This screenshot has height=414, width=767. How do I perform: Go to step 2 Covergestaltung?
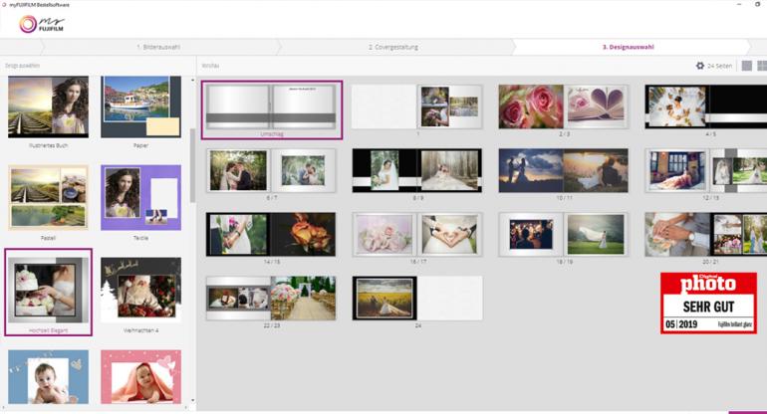pos(393,47)
